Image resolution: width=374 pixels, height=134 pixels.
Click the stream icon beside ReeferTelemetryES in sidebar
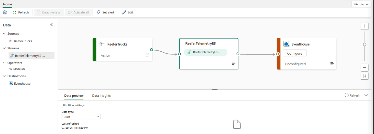click(12, 55)
